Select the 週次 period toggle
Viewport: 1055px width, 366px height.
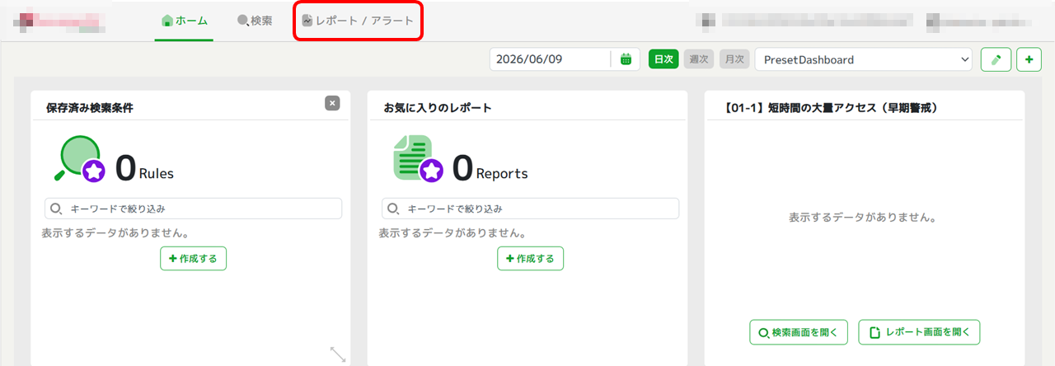tap(699, 59)
